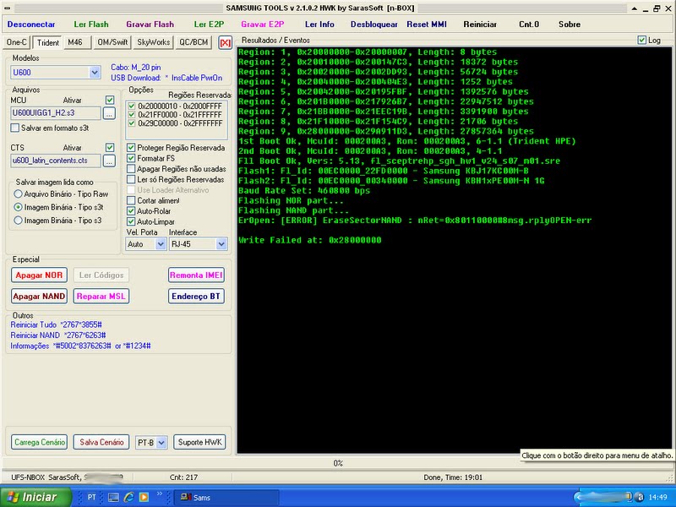
Task: Click the roll-up arrow in the title bar
Action: (x=635, y=8)
